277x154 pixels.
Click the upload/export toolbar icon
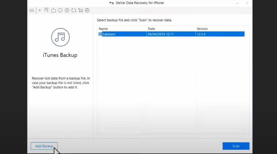(x=53, y=10)
